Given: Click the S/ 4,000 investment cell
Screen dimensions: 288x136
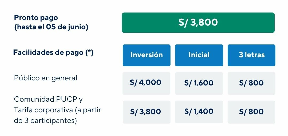Looking at the screenshot, I should [x=146, y=83].
